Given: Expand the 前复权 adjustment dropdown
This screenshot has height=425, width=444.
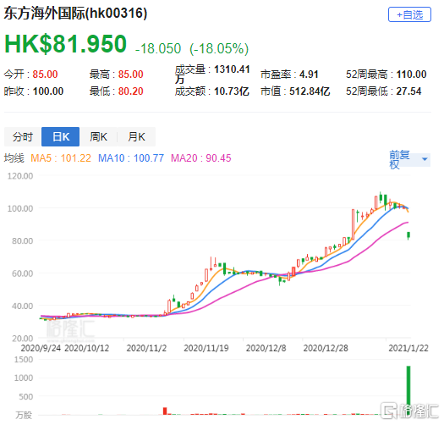Looking at the screenshot, I should (x=409, y=160).
